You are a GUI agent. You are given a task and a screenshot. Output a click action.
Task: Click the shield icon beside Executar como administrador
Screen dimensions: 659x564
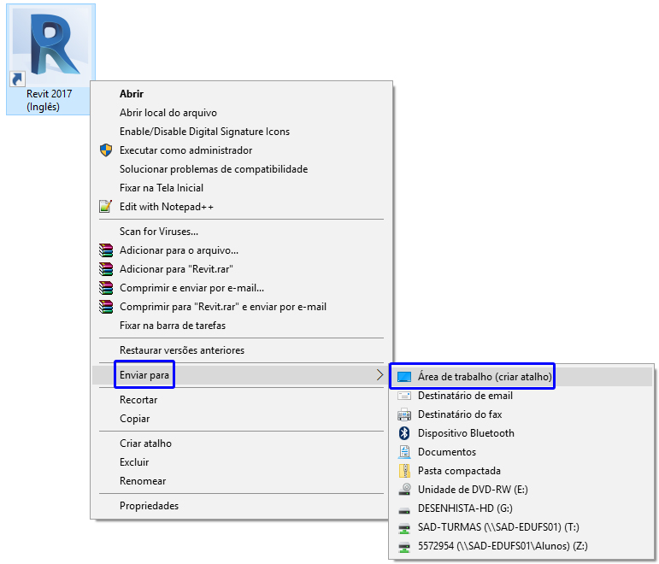click(106, 150)
